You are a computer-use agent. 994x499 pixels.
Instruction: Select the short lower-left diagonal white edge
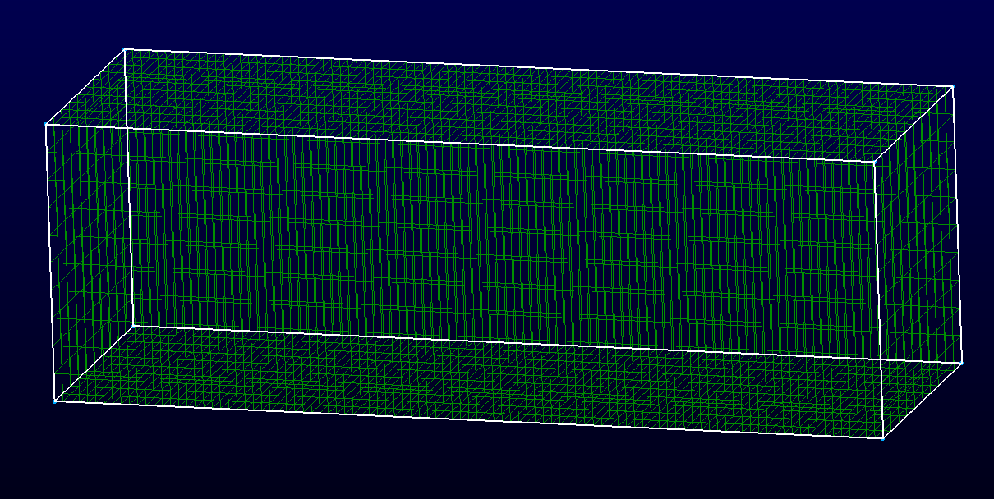(94, 364)
